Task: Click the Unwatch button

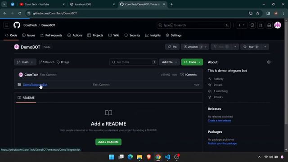Action: click(192, 47)
